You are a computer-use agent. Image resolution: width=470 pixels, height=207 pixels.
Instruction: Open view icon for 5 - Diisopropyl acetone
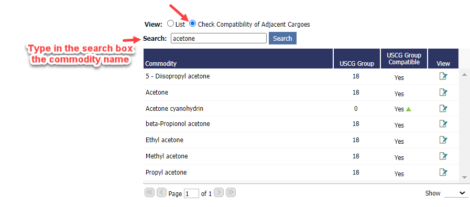(x=443, y=76)
